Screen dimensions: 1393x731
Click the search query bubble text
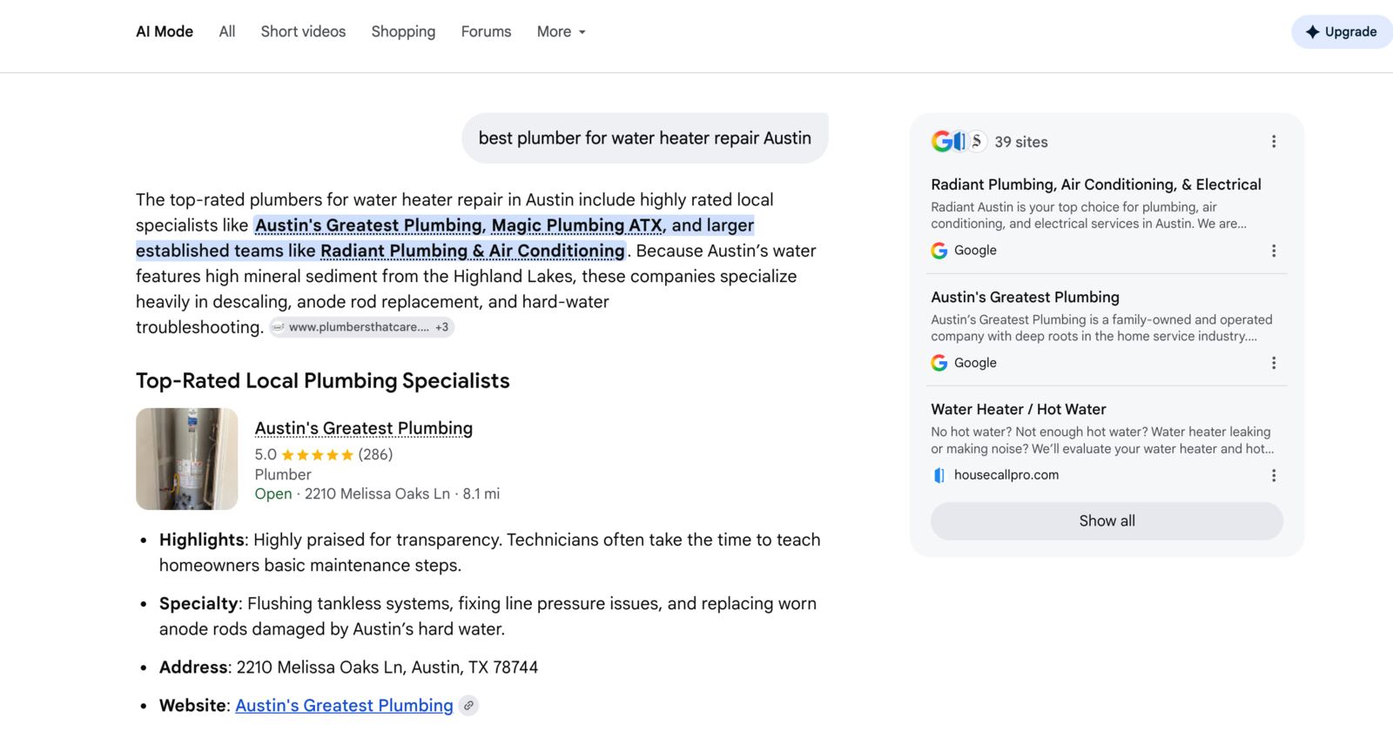(644, 137)
